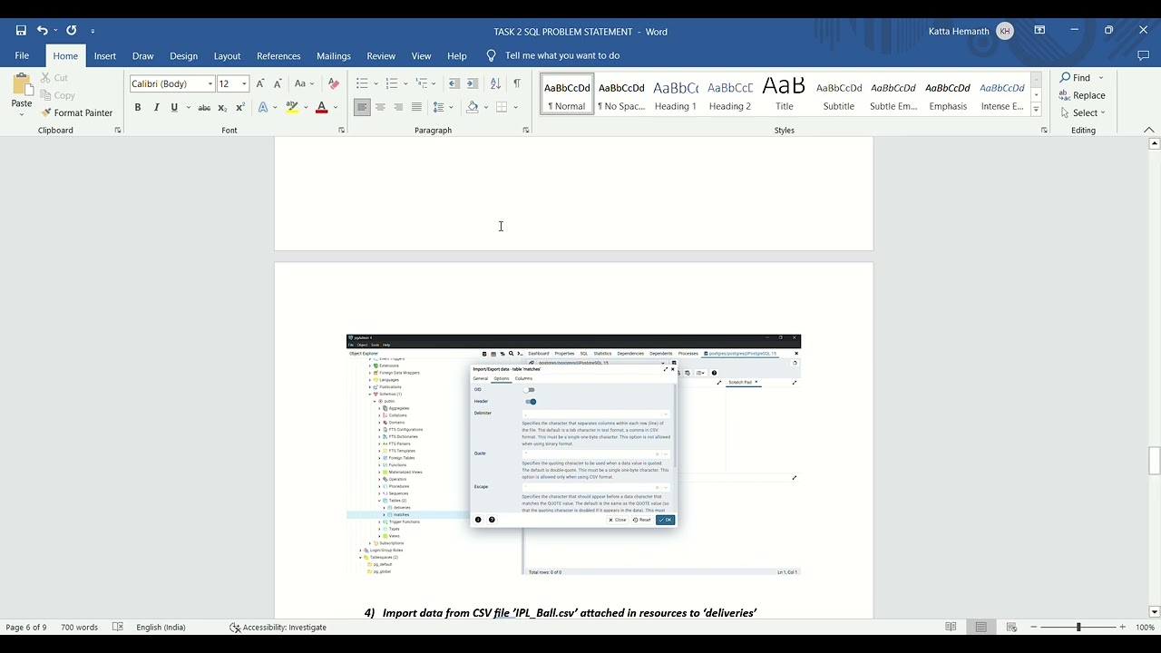Open the font size dropdown
Image resolution: width=1161 pixels, height=653 pixels.
click(244, 83)
